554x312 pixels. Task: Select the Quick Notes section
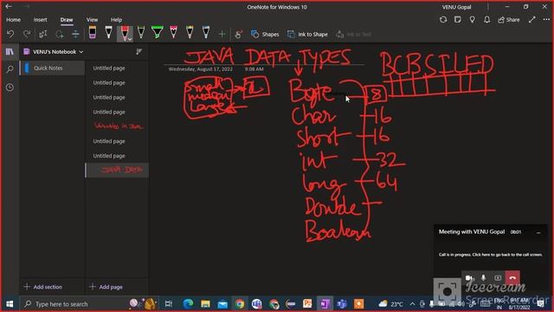[52, 68]
